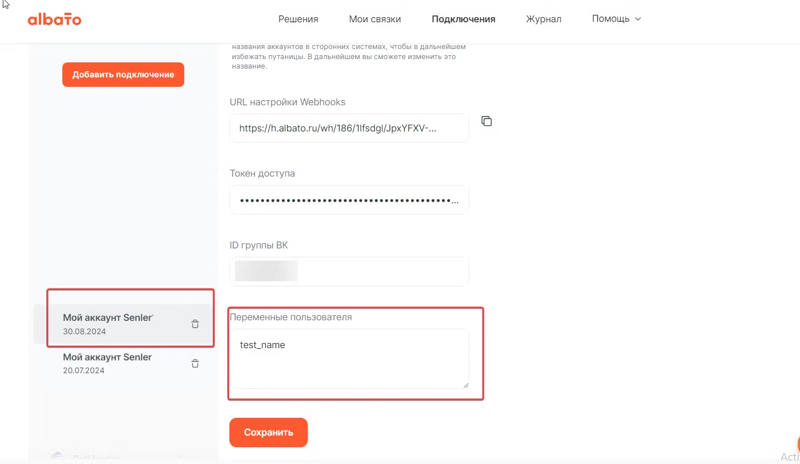Delete the Senler account dated 30.08.2024
Viewport: 800px width, 464px height.
coord(195,324)
